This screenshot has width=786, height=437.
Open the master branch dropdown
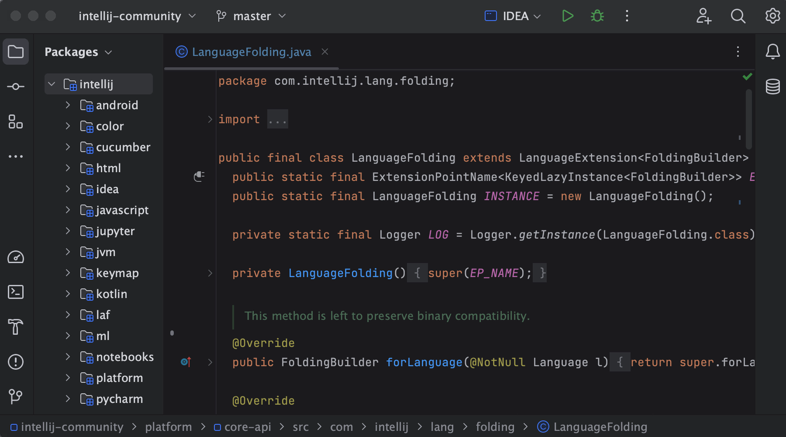click(251, 16)
